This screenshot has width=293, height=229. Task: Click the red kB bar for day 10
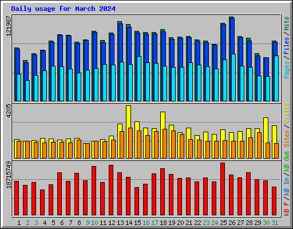[94, 191]
